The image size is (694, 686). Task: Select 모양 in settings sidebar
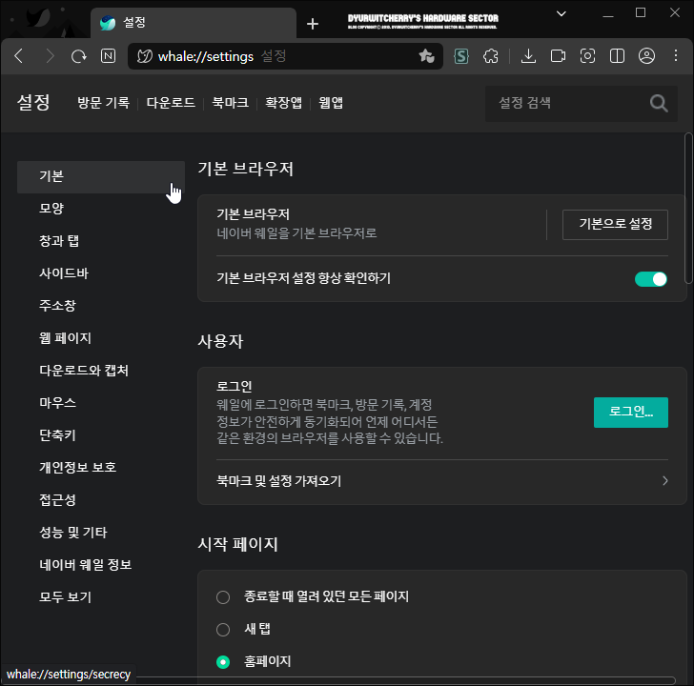pyautogui.click(x=101, y=209)
